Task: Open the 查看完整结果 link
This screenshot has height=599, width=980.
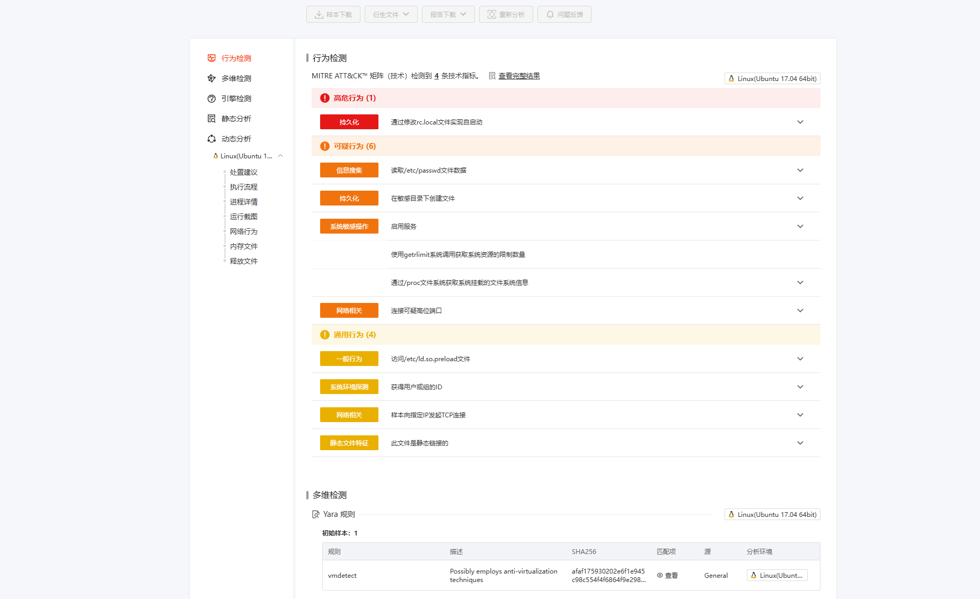Action: (519, 76)
